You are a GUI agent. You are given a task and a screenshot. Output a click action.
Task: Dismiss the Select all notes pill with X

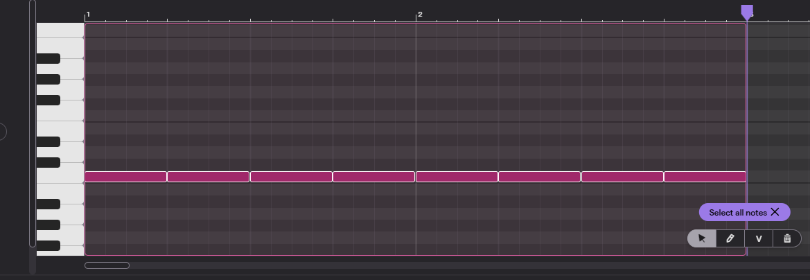775,212
